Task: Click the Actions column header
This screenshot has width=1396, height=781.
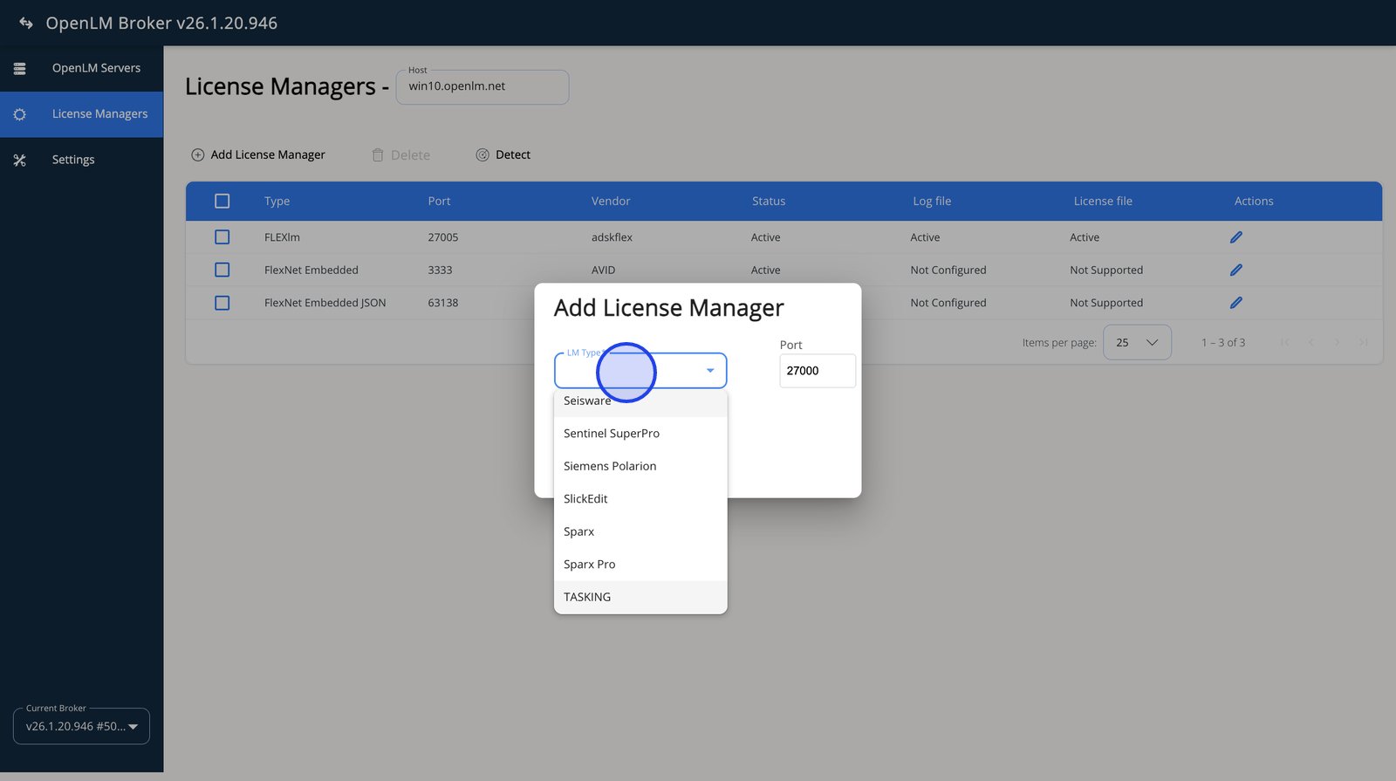Action: tap(1254, 201)
